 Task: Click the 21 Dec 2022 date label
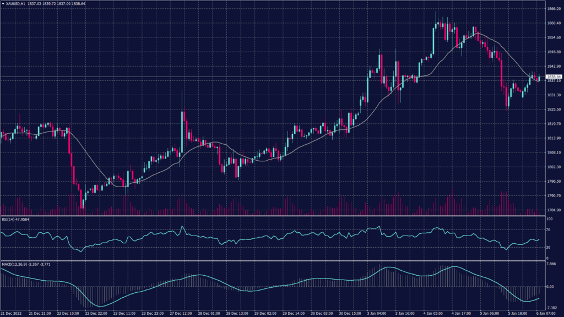pos(11,313)
